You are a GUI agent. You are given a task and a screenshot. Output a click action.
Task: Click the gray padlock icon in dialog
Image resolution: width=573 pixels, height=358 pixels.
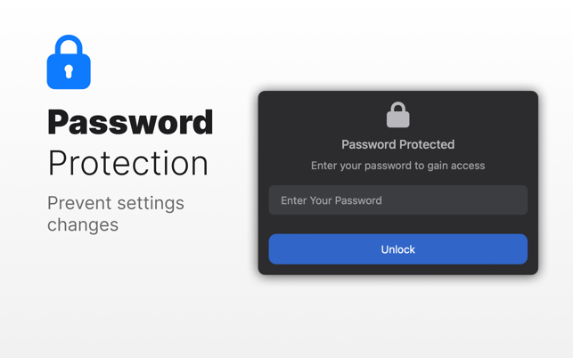(398, 115)
